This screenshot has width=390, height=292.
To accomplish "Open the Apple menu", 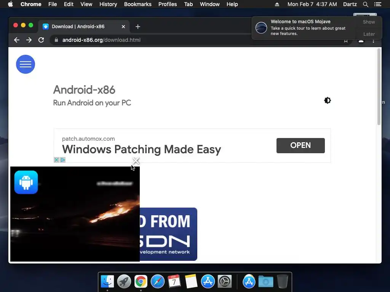I will [x=10, y=4].
